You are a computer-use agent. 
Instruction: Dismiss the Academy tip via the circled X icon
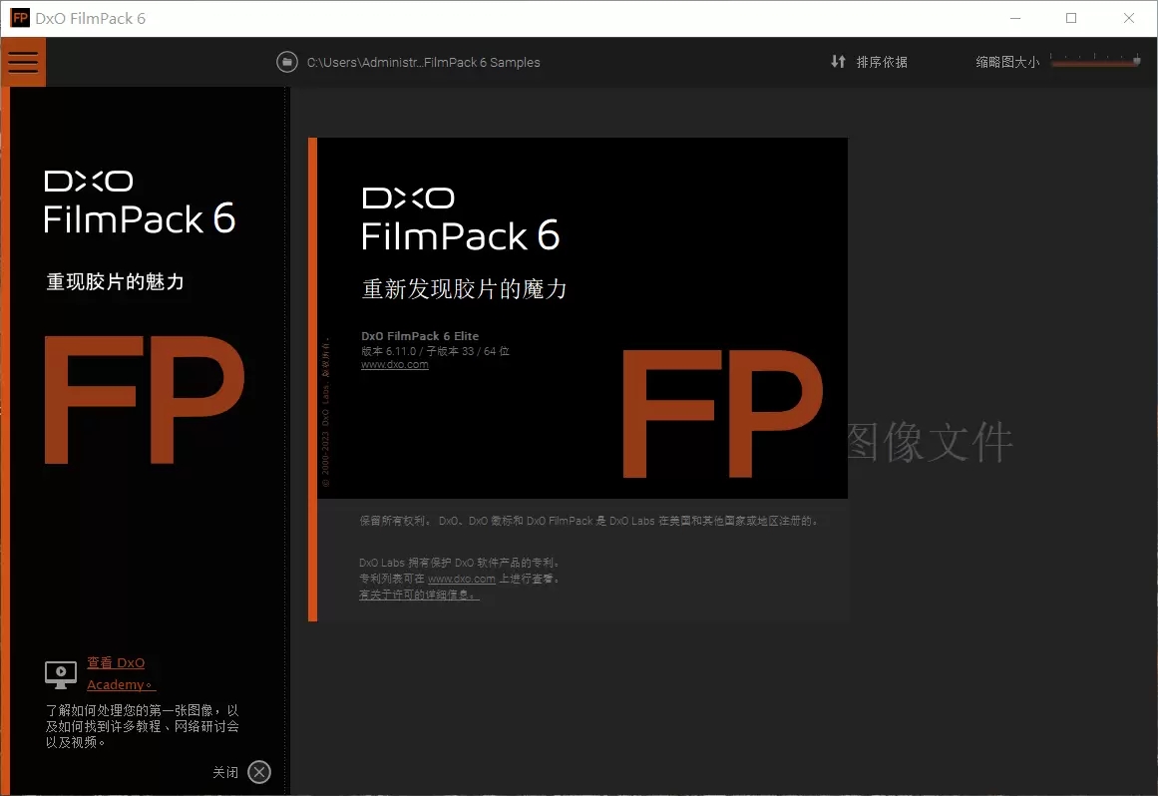click(258, 771)
